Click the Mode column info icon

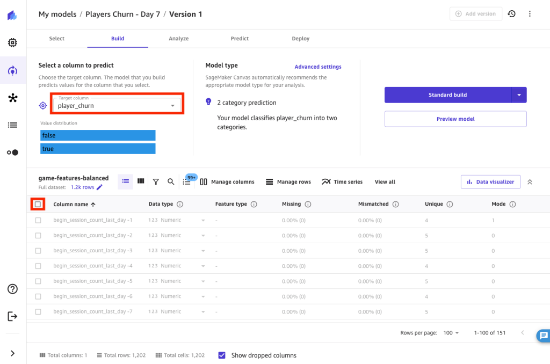[x=512, y=204]
